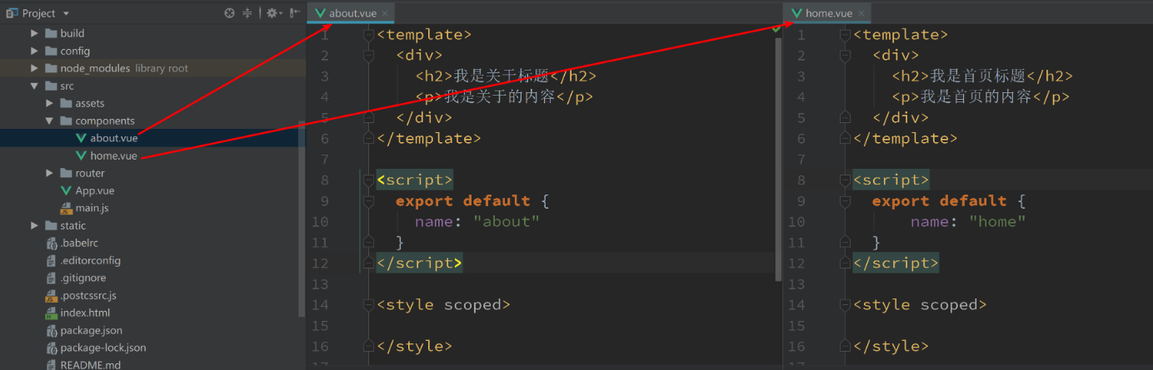The width and height of the screenshot is (1153, 370).
Task: Select the src folder icon
Action: pyautogui.click(x=50, y=86)
